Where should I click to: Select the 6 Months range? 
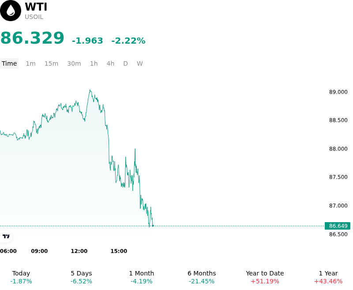click(202, 277)
